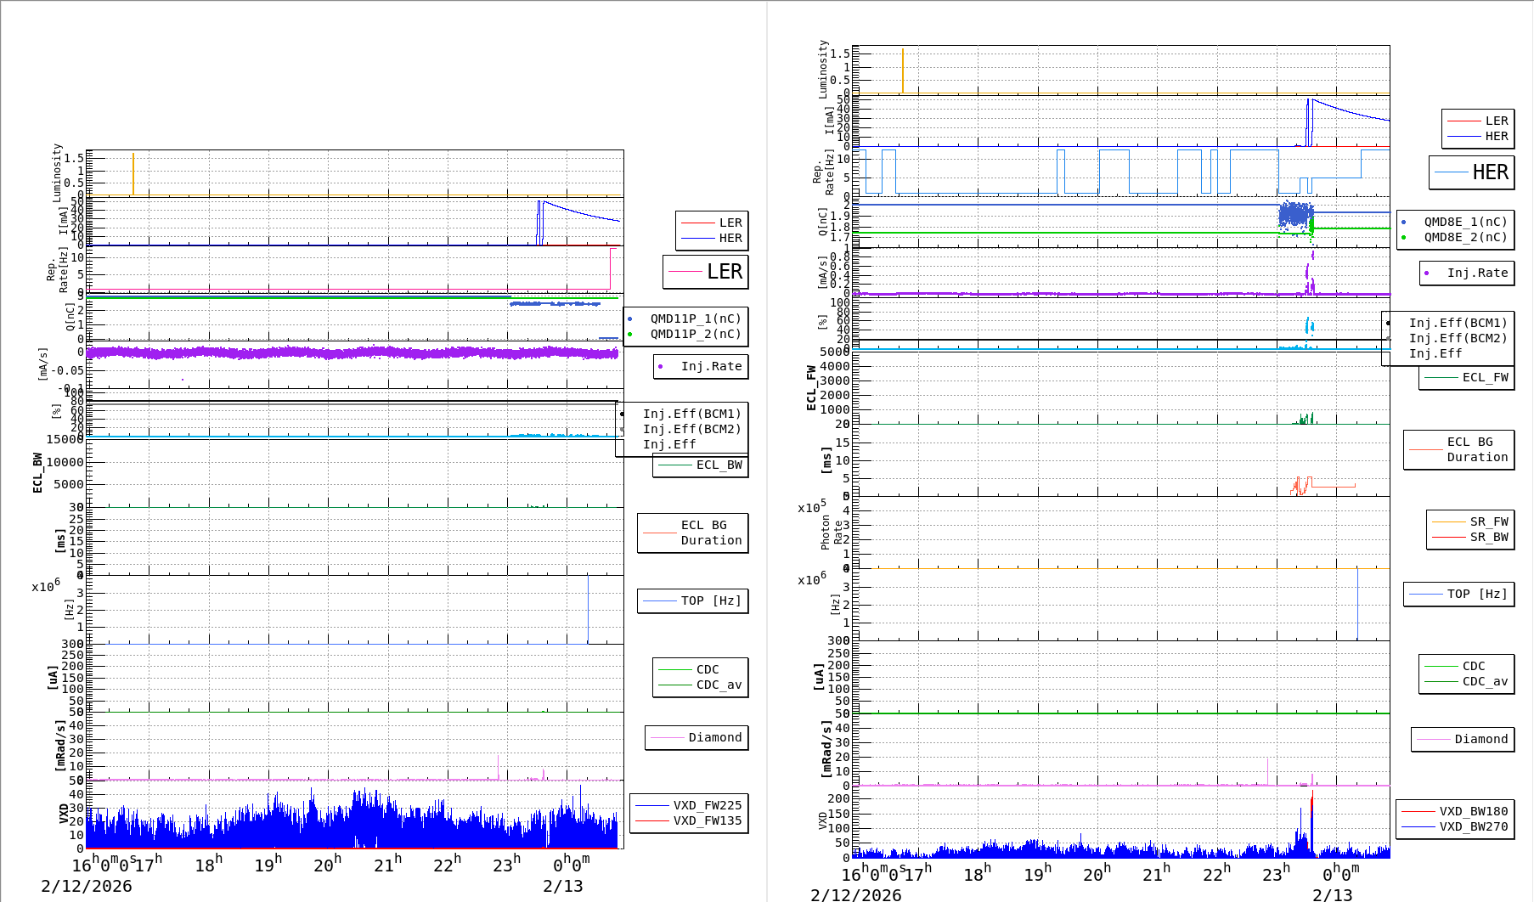Image resolution: width=1534 pixels, height=902 pixels.
Task: Click the Diamond legend in right panel
Action: coord(1463,740)
